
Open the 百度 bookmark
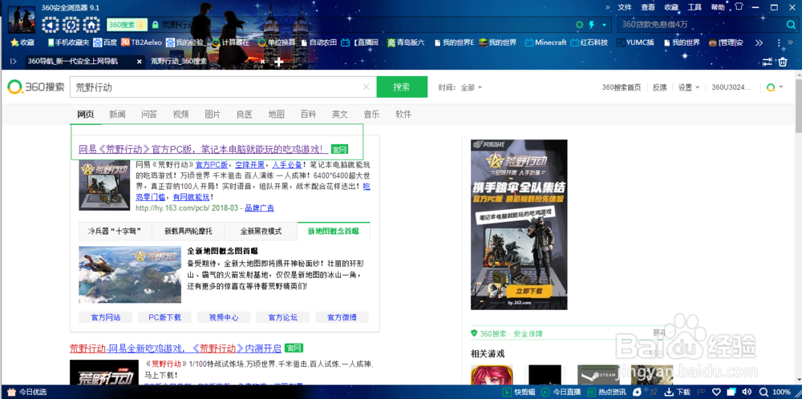(106, 42)
